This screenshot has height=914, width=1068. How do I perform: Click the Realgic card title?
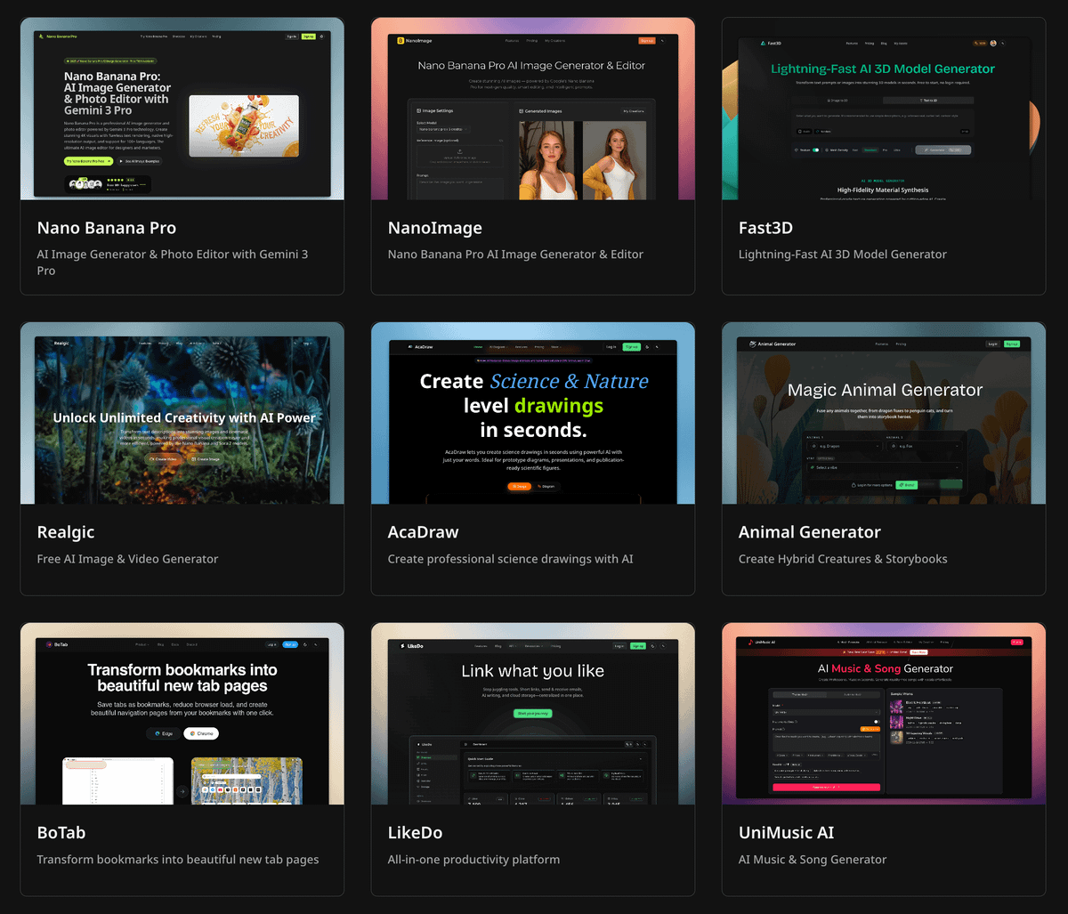66,532
